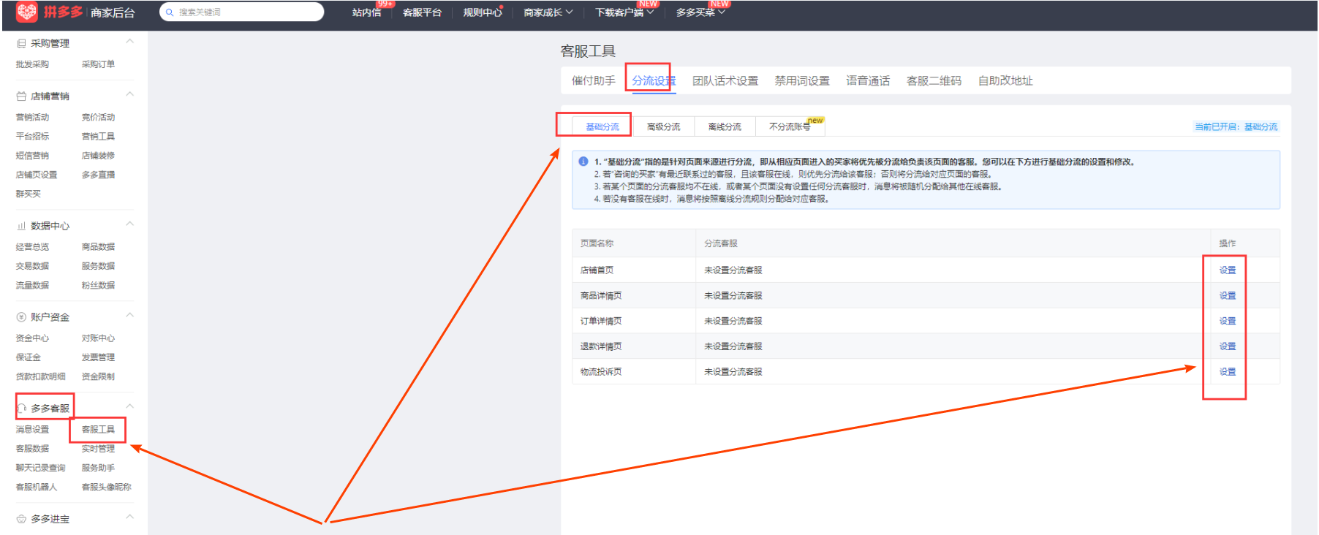Open 发票管理 in sidebar
This screenshot has width=1319, height=535.
(98, 357)
